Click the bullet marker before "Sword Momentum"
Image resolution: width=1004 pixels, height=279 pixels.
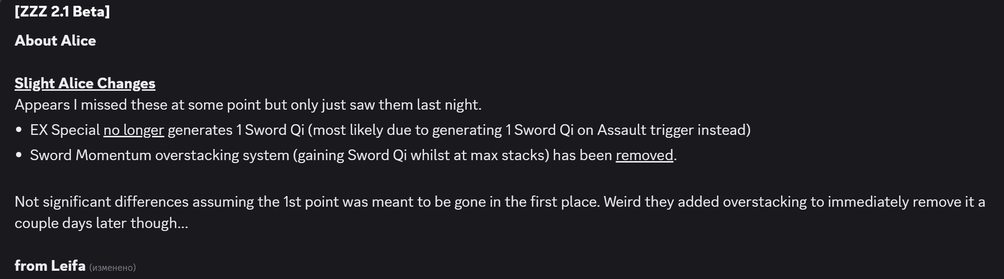(19, 155)
